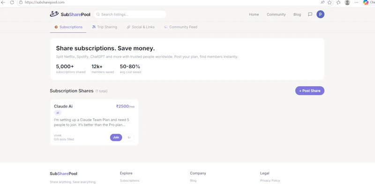Open the Copilot icon
The image size is (375, 184).
point(366,2)
